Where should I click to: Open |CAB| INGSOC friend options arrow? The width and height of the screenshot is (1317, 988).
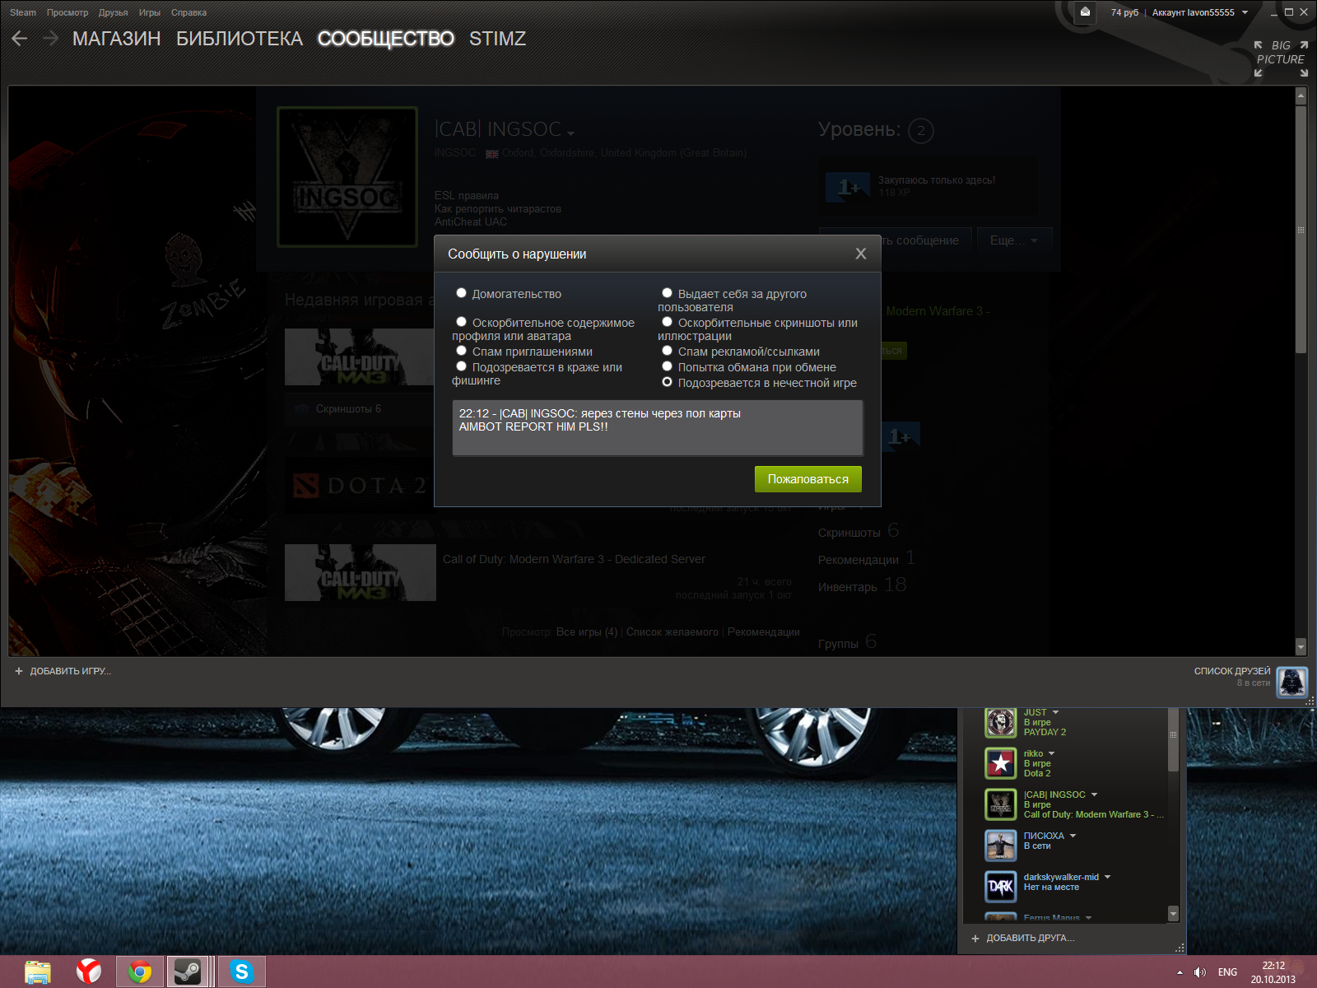click(1094, 795)
